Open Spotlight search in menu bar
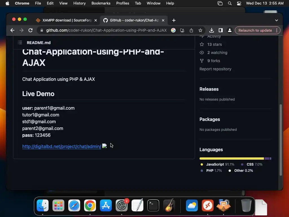The width and height of the screenshot is (289, 217). point(230,3)
